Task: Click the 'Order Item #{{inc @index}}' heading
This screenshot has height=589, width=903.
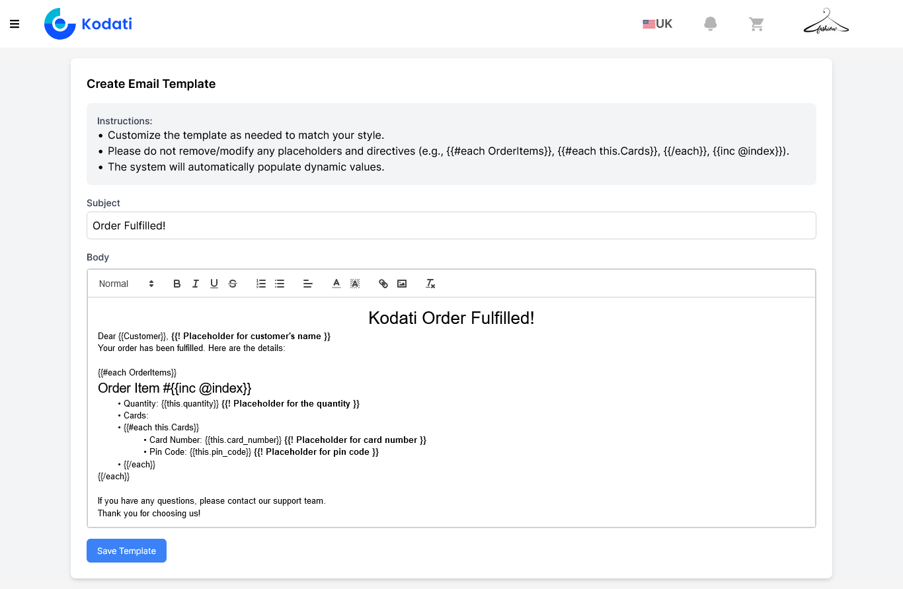Action: tap(175, 388)
